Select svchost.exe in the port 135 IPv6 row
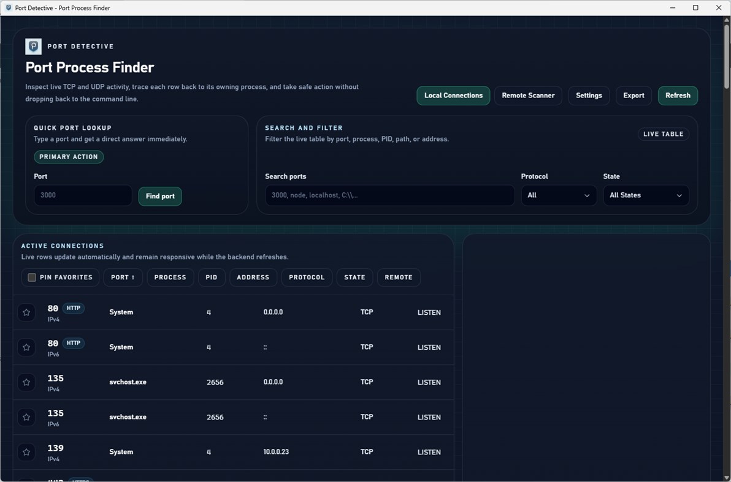Image resolution: width=731 pixels, height=482 pixels. [128, 417]
